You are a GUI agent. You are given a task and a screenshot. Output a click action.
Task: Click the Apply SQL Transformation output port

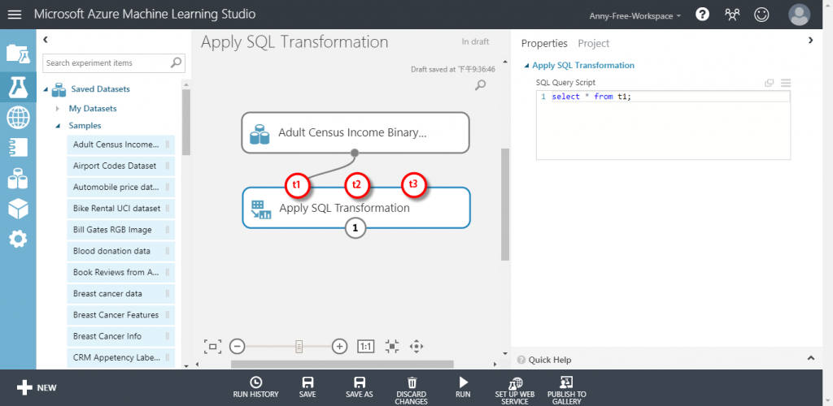[x=355, y=228]
